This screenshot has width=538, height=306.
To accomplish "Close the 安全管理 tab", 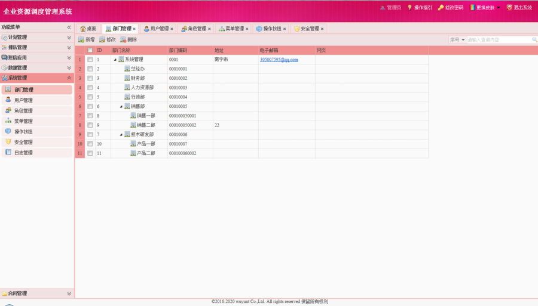I will pos(322,29).
